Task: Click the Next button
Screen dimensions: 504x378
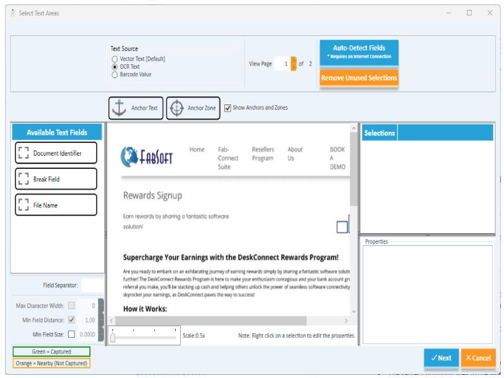Action: (441, 358)
